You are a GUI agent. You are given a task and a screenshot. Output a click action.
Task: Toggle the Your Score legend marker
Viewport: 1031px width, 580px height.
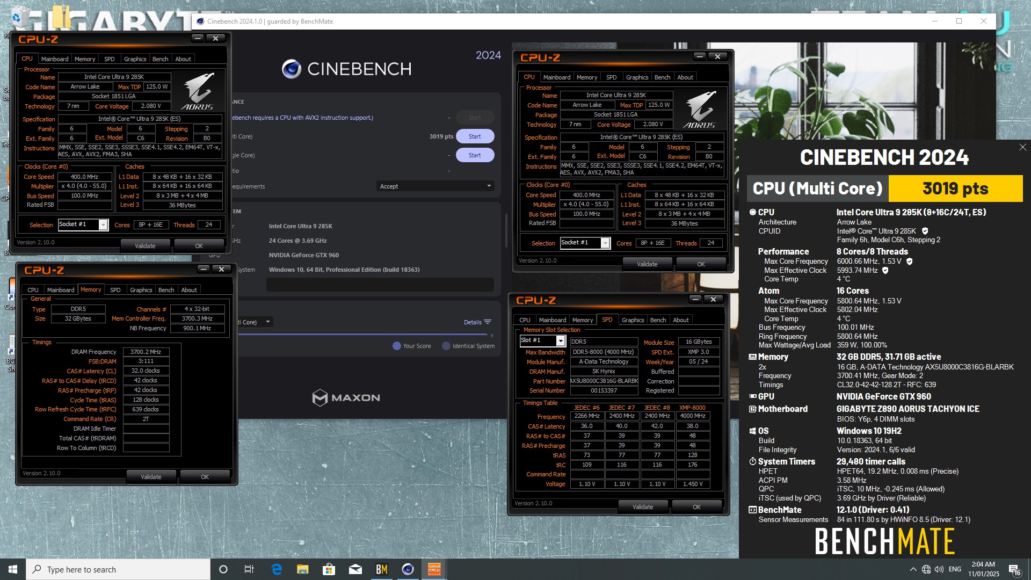tap(397, 346)
